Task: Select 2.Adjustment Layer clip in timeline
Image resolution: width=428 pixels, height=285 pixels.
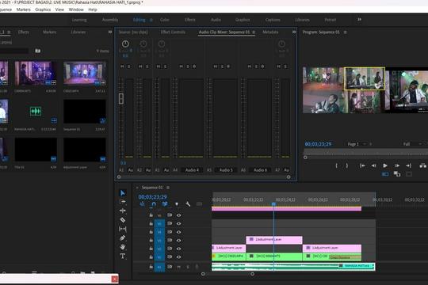Action: pyautogui.click(x=274, y=240)
